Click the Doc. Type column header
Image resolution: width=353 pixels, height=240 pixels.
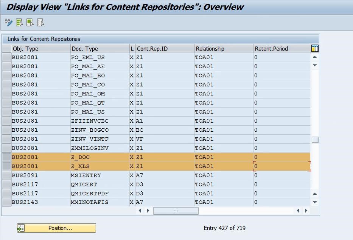(x=100, y=49)
